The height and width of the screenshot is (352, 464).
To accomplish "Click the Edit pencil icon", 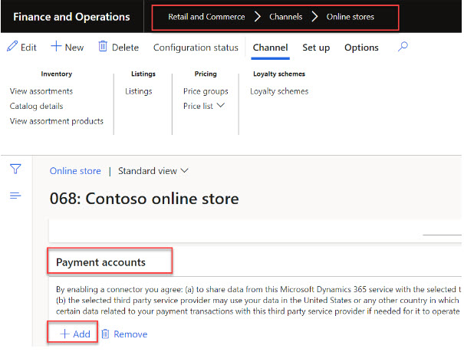I will coord(12,47).
